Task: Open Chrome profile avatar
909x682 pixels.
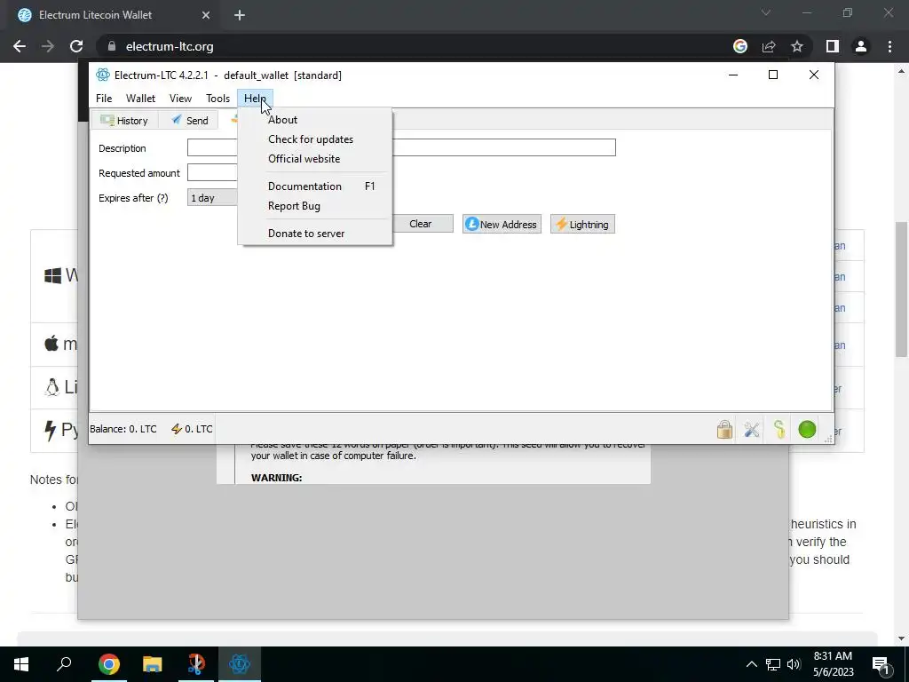Action: pyautogui.click(x=861, y=46)
